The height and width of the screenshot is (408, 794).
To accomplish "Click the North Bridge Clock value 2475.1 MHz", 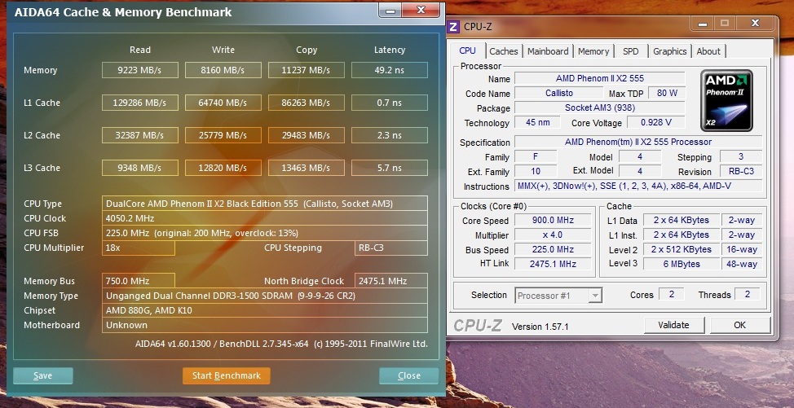I will click(x=391, y=281).
